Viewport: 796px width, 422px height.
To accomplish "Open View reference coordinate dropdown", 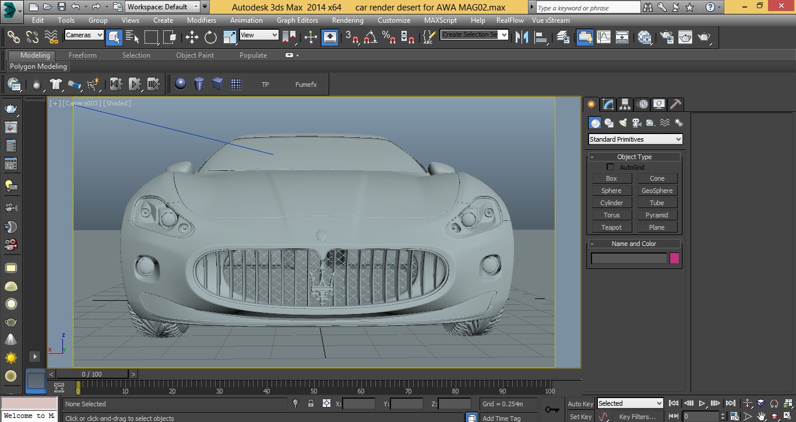I will 259,35.
